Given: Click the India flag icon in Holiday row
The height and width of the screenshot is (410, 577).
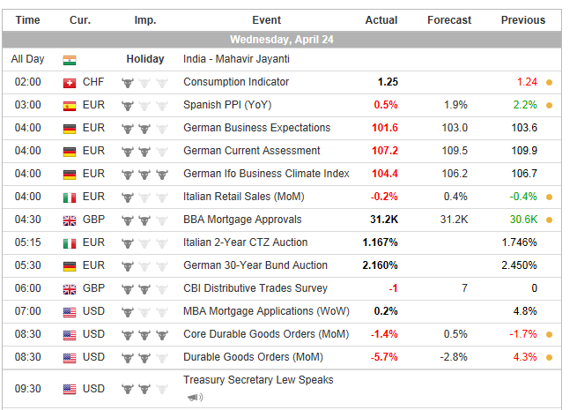Looking at the screenshot, I should click(x=70, y=60).
